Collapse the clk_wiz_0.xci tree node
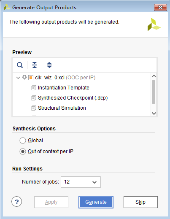Viewport: 170px width, 219px height. pos(18,78)
